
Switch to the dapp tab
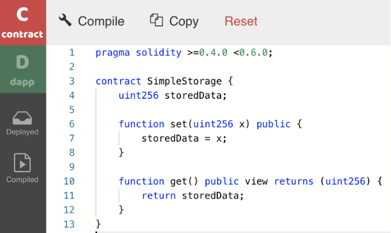coord(23,69)
